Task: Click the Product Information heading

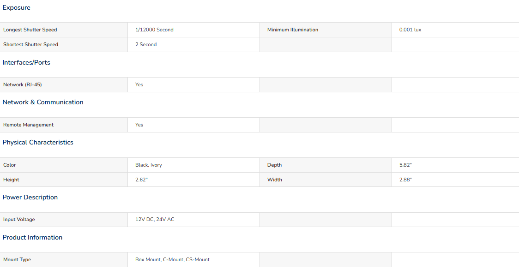Action: pos(32,237)
